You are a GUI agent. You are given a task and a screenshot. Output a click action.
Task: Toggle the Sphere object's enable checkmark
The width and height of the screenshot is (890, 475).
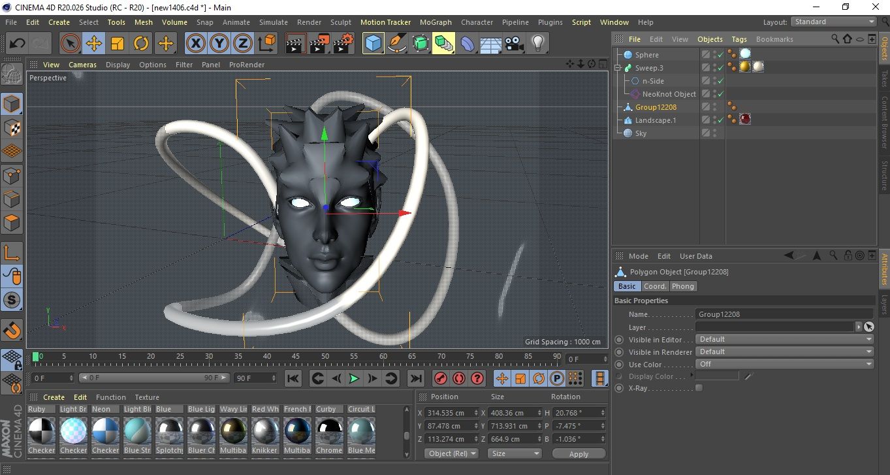point(721,55)
